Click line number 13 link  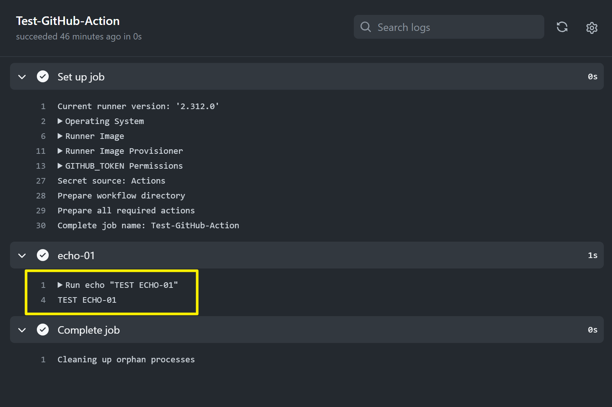[x=41, y=166]
